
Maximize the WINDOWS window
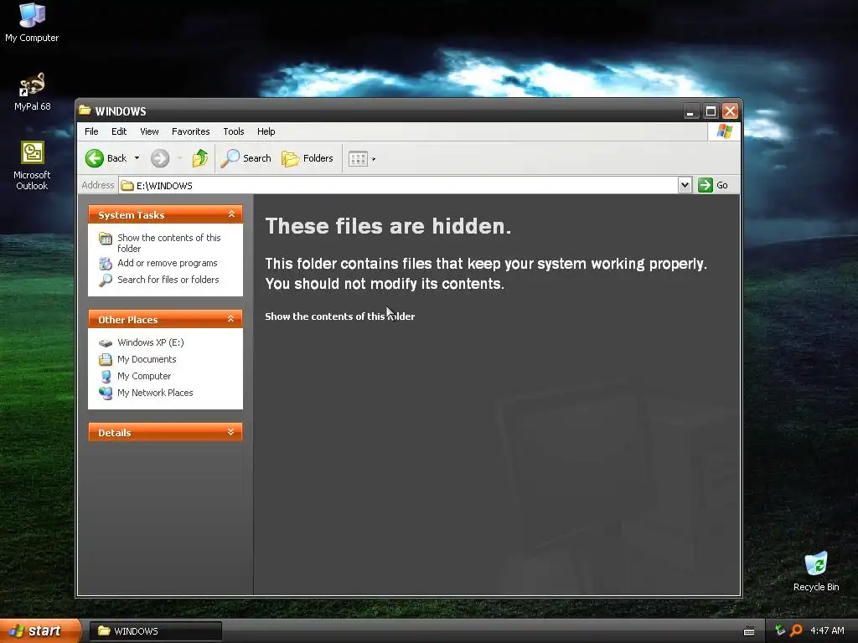pyautogui.click(x=711, y=111)
